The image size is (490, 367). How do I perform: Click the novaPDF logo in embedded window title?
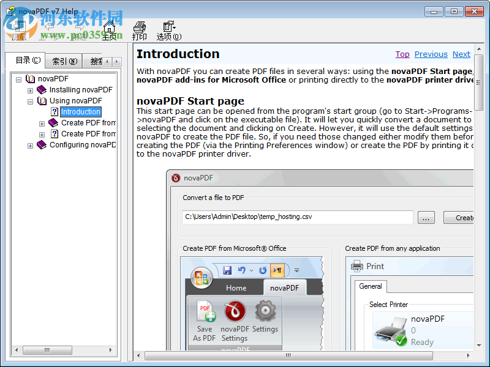176,178
